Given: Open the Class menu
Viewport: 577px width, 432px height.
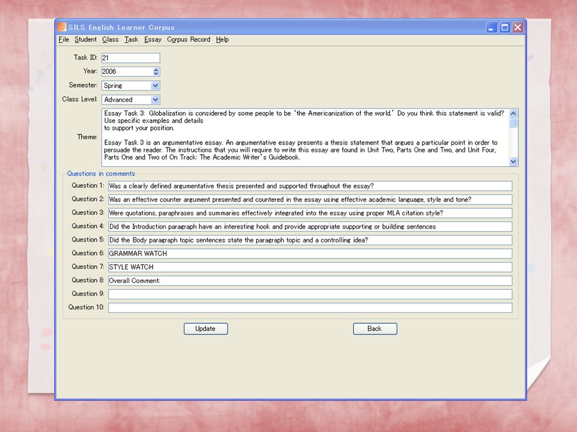Looking at the screenshot, I should (111, 40).
